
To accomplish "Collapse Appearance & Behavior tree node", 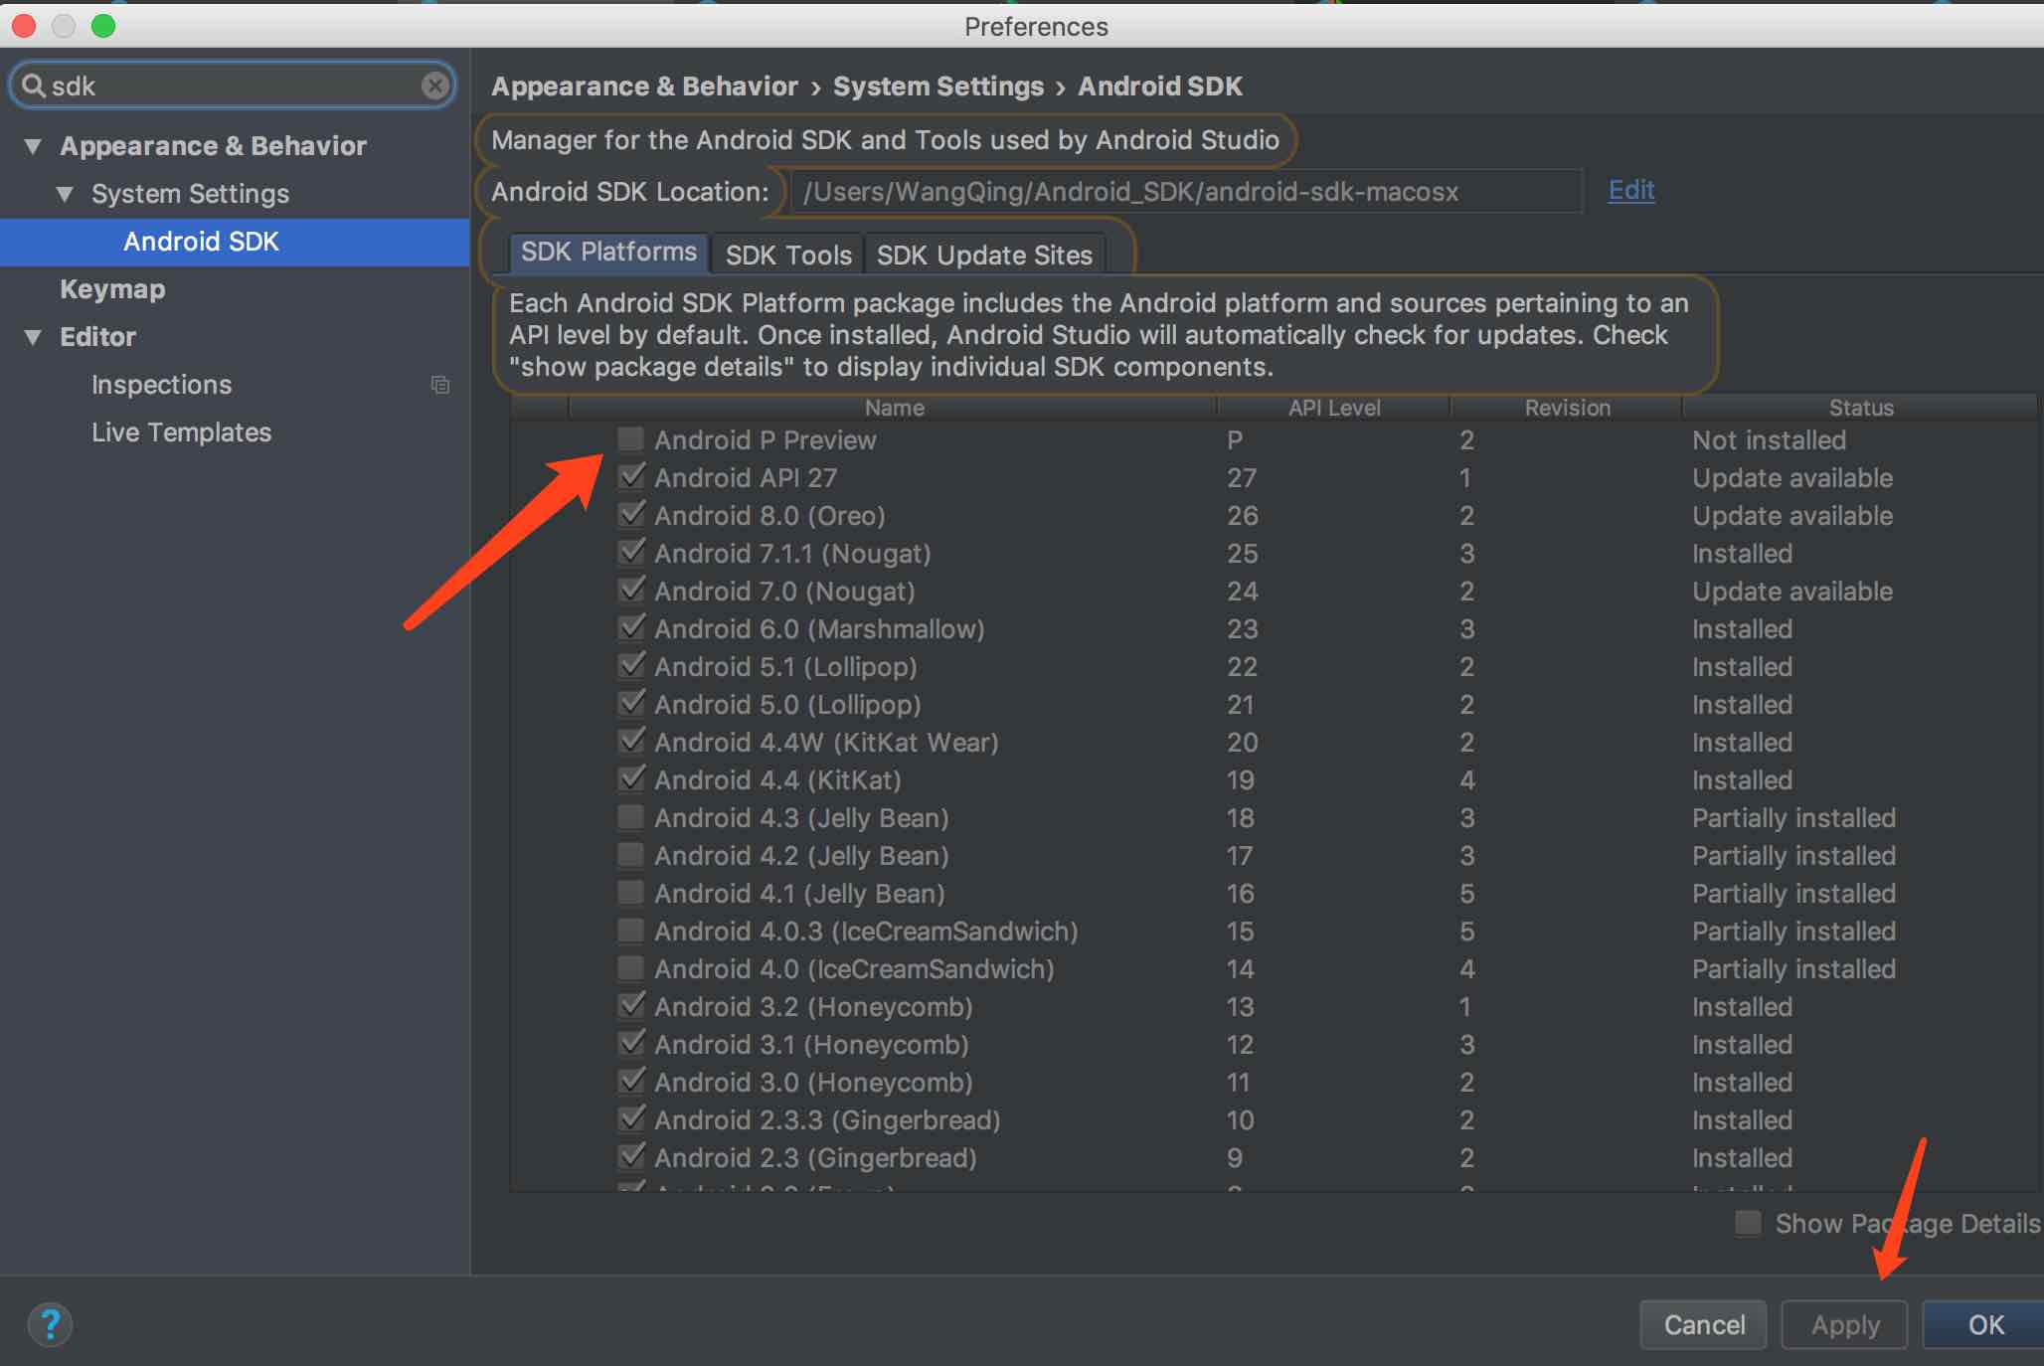I will click(x=33, y=146).
